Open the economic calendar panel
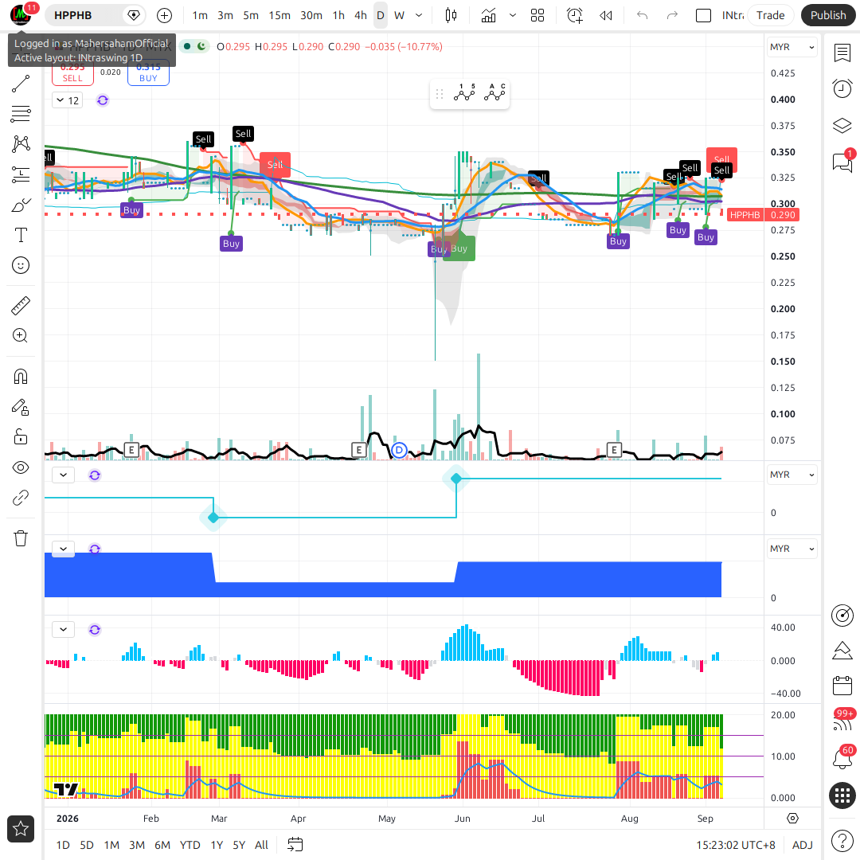The image size is (860, 860). (842, 685)
